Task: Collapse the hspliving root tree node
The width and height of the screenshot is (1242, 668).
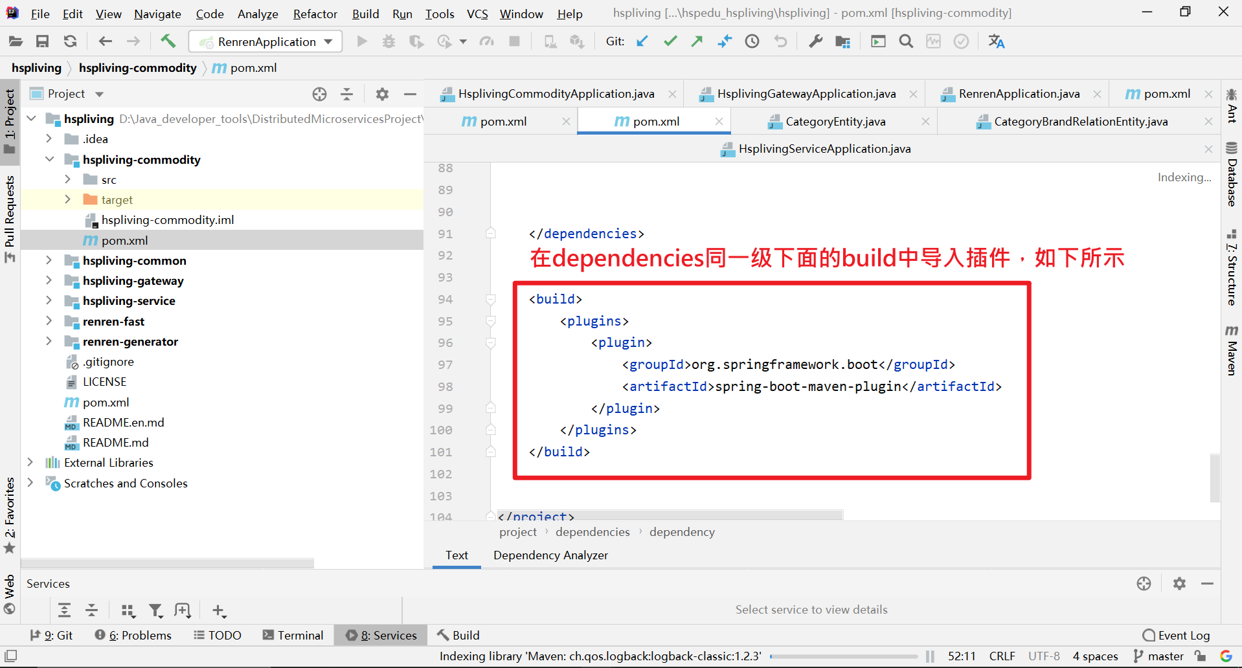Action: [x=31, y=118]
